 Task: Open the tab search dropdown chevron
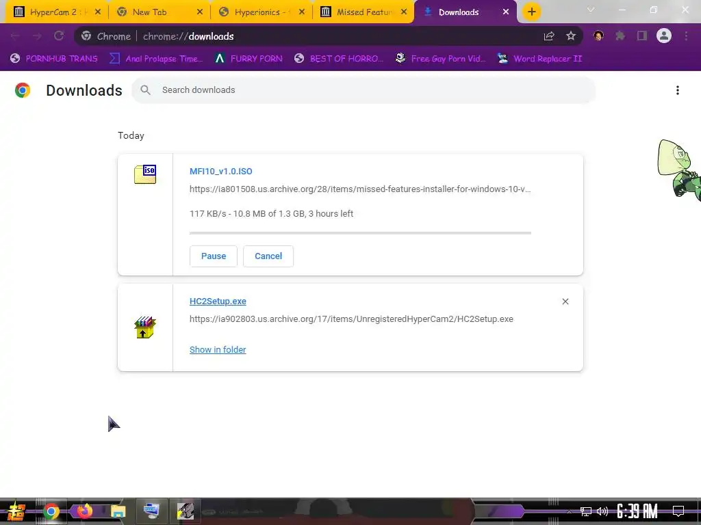tap(591, 10)
